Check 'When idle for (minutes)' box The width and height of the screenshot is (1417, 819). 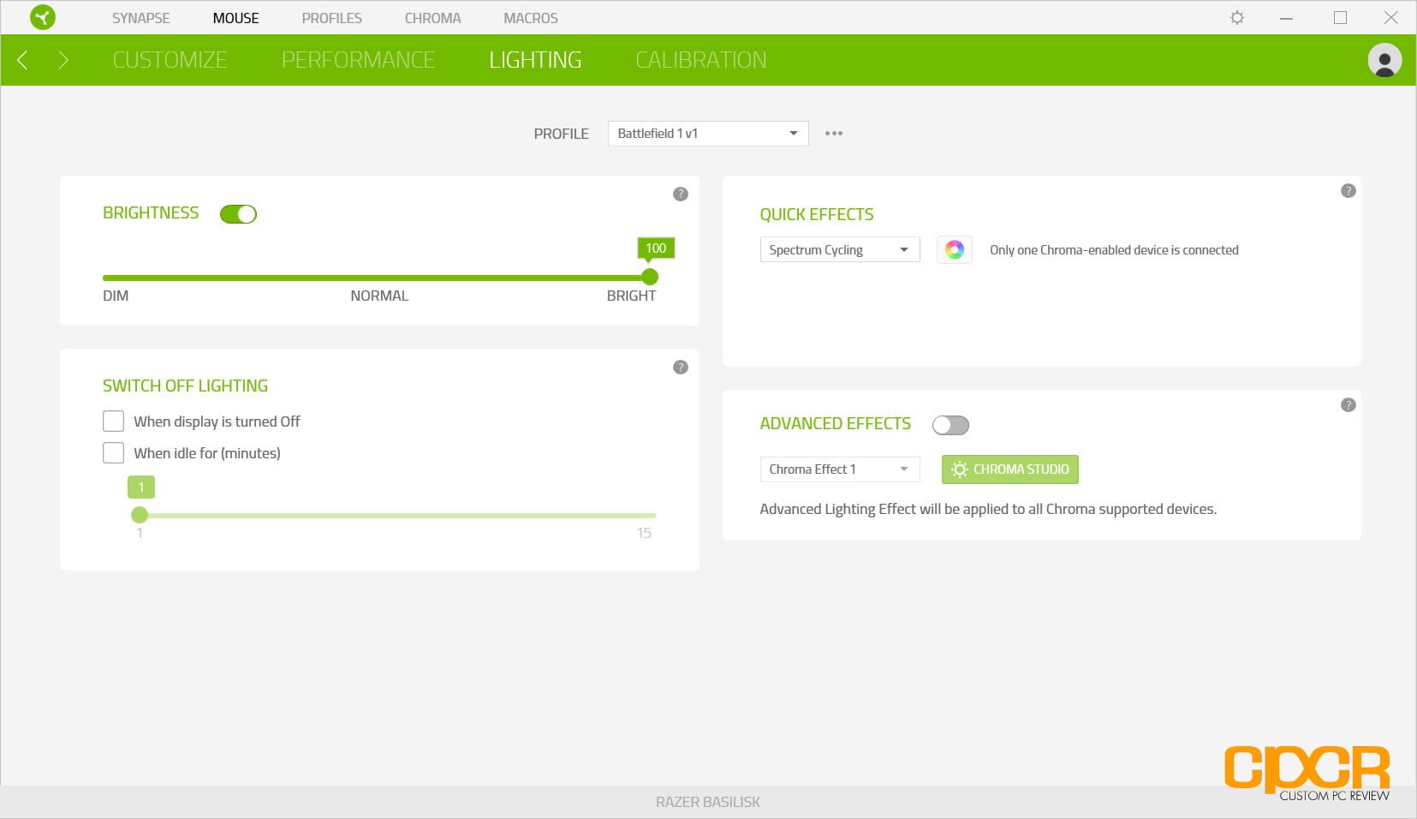coord(113,452)
